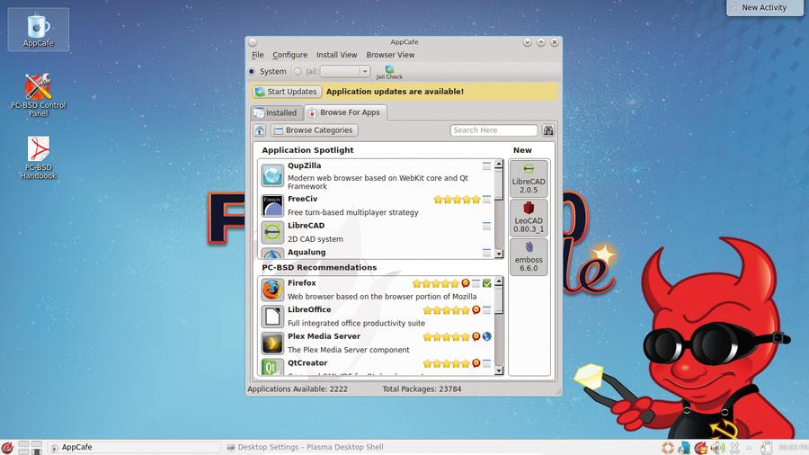Click the LibreOffice app icon
Viewport: 809px width, 455px height.
(x=271, y=317)
